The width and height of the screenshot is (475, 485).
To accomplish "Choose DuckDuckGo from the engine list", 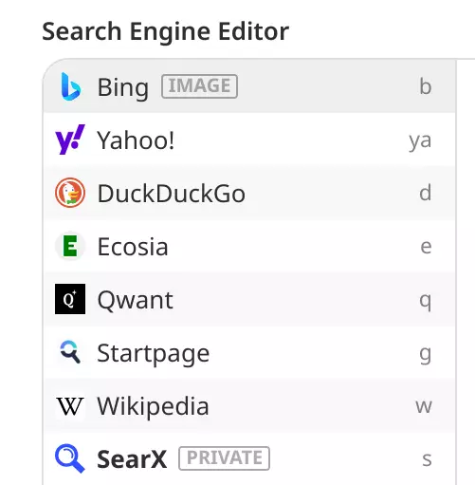I will 249,193.
